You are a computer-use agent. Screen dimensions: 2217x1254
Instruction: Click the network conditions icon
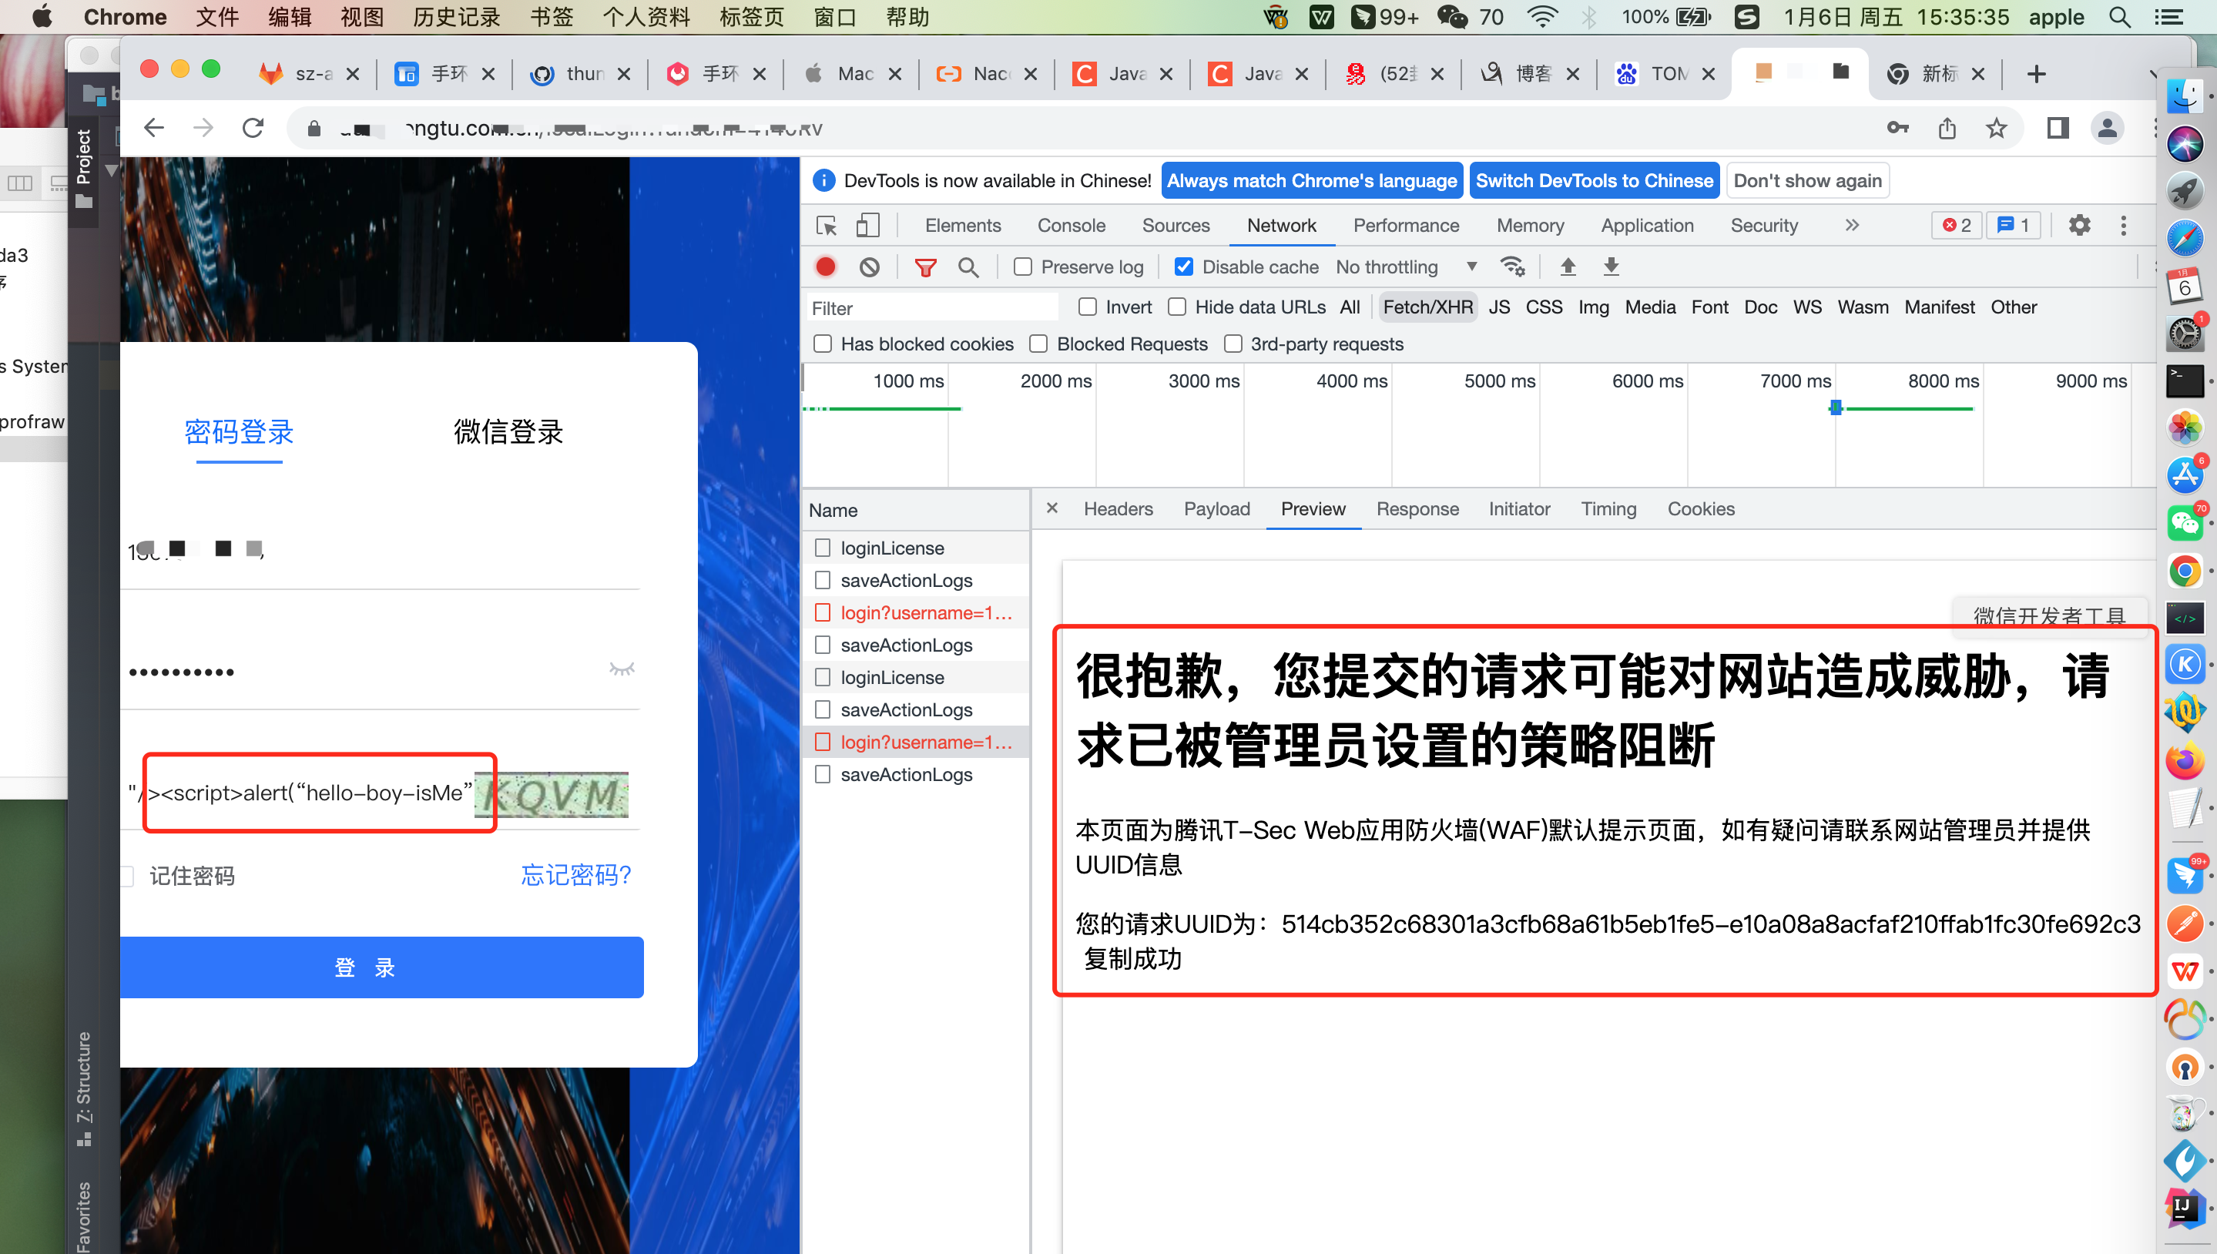(x=1512, y=267)
